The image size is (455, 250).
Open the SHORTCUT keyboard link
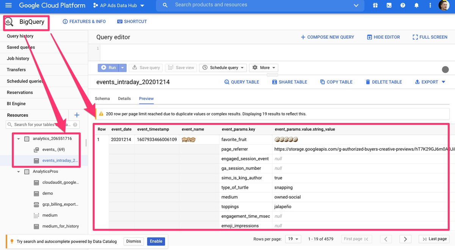(132, 22)
